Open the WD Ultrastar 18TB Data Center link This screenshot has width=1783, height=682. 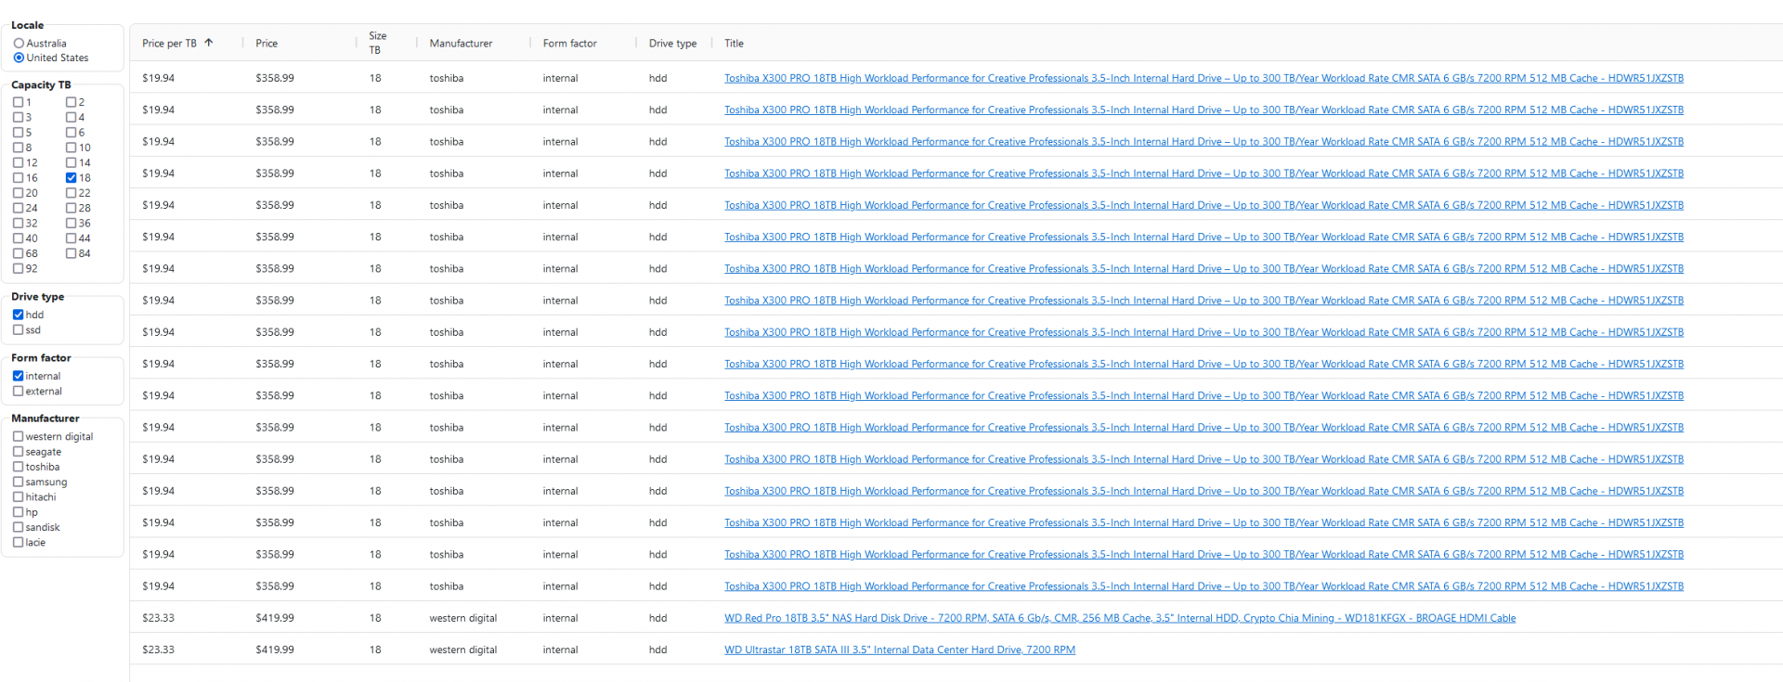point(900,650)
